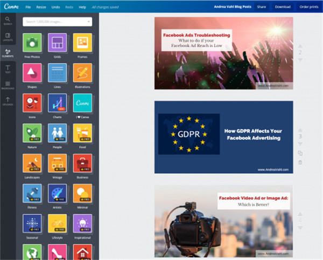323x260 pixels.
Task: Click 'What to do if your' subtitle
Action: 196,40
